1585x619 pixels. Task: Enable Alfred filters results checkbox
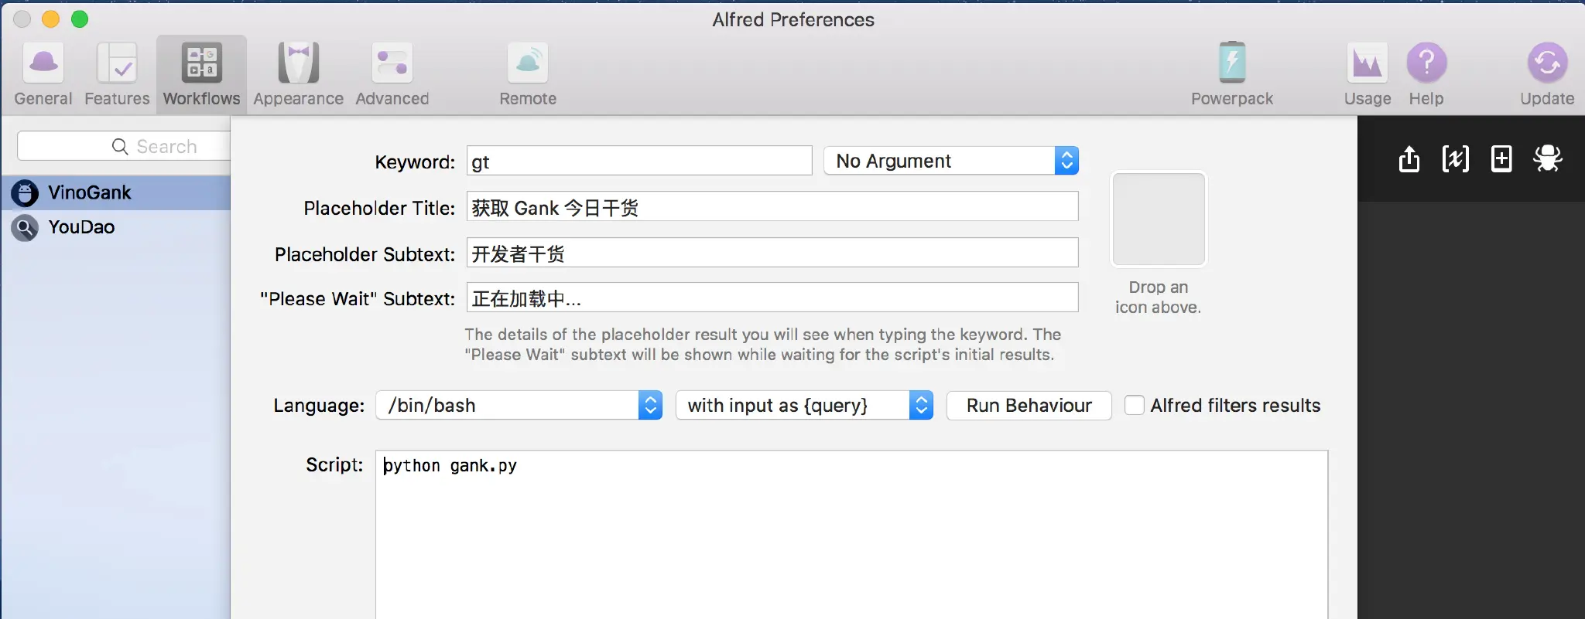coord(1135,405)
